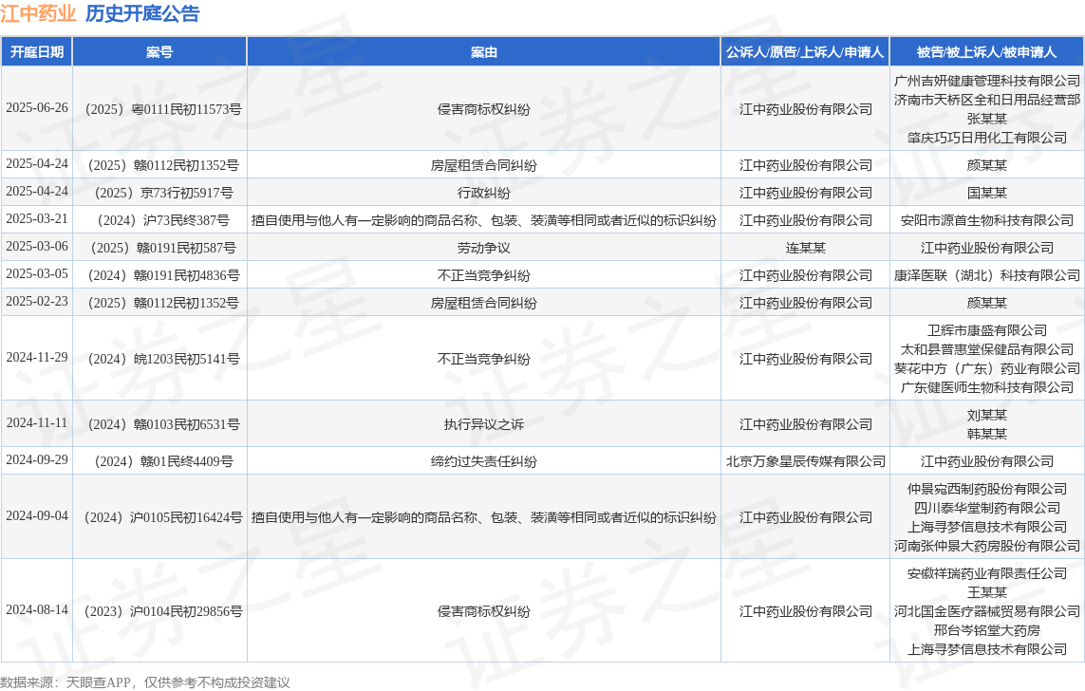Click defendant 国某某

point(986,193)
